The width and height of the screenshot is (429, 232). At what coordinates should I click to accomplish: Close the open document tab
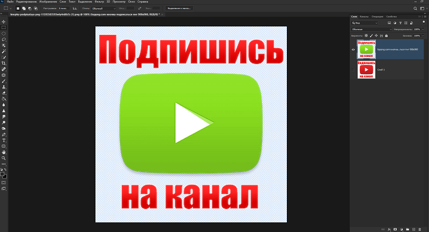point(162,15)
